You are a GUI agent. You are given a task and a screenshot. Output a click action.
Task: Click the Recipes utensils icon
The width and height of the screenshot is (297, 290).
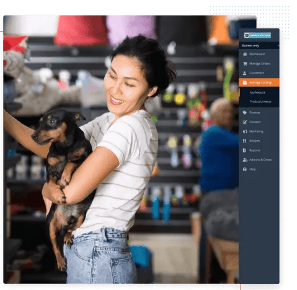(x=245, y=141)
